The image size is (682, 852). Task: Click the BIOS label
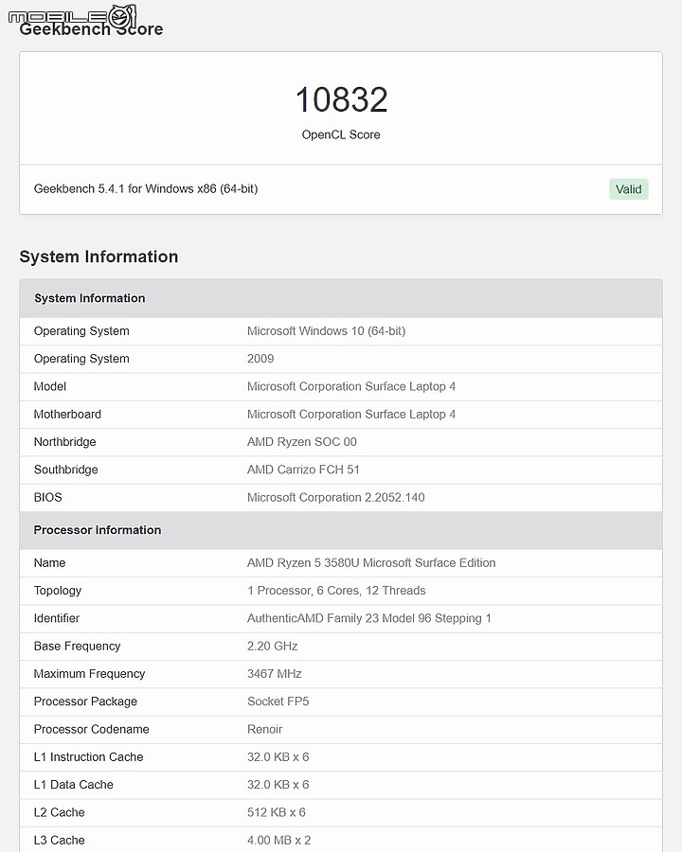coord(48,497)
